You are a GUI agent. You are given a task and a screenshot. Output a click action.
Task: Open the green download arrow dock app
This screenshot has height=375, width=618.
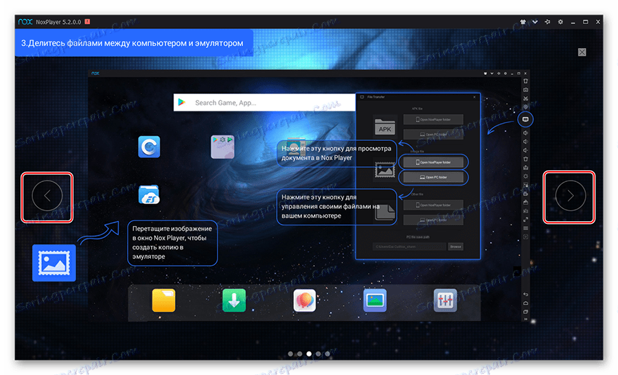(x=233, y=300)
